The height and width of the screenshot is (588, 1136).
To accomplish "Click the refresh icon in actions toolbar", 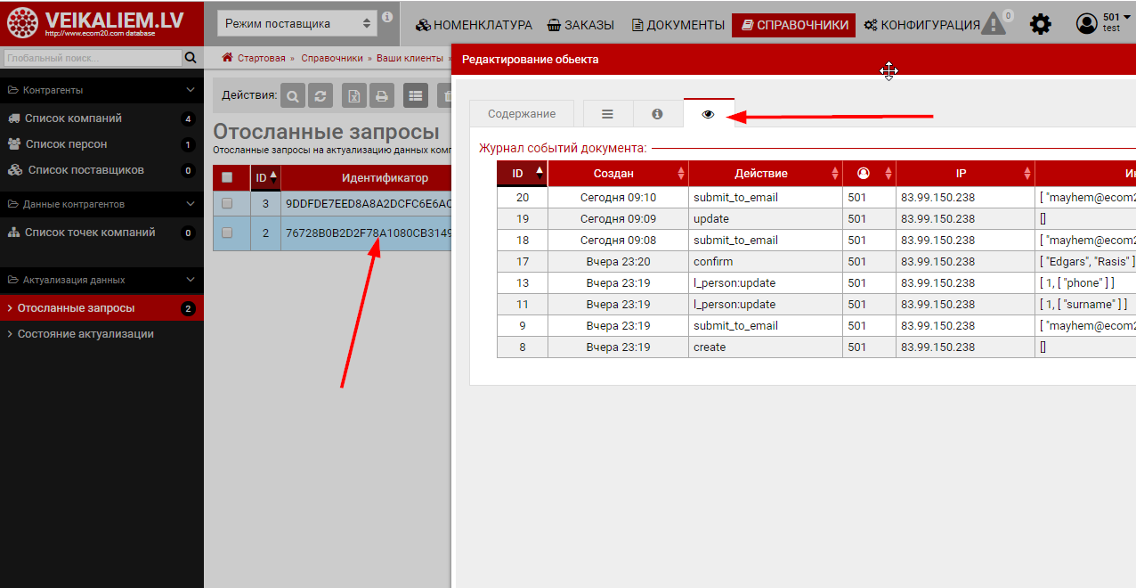I will point(321,96).
